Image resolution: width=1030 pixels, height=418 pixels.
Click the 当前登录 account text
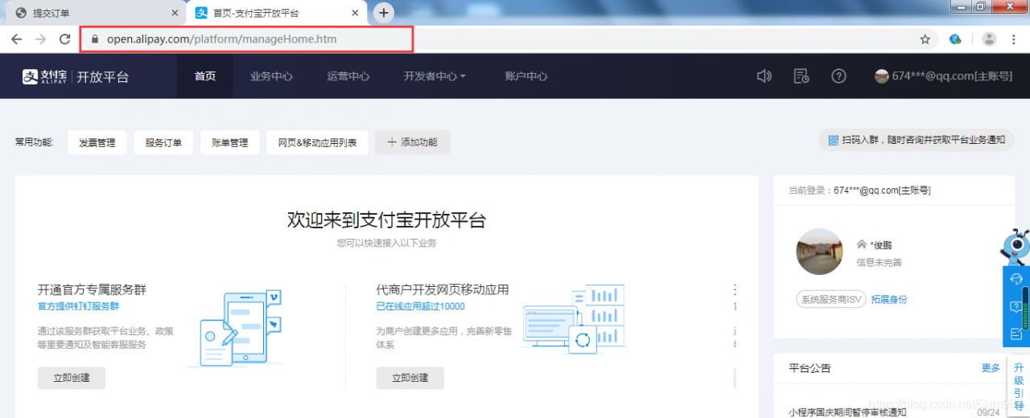click(859, 191)
